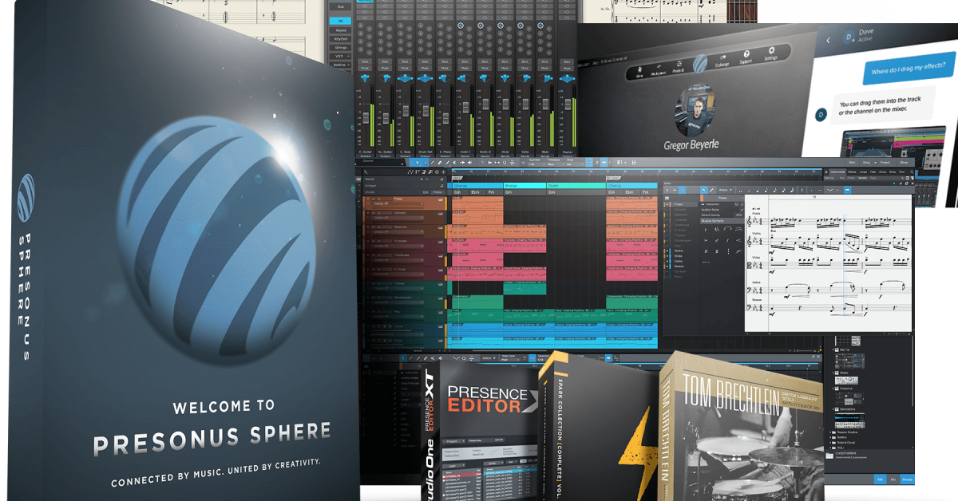Open Exchange in the Sphere navigation bar
958x501 pixels.
[x=722, y=60]
